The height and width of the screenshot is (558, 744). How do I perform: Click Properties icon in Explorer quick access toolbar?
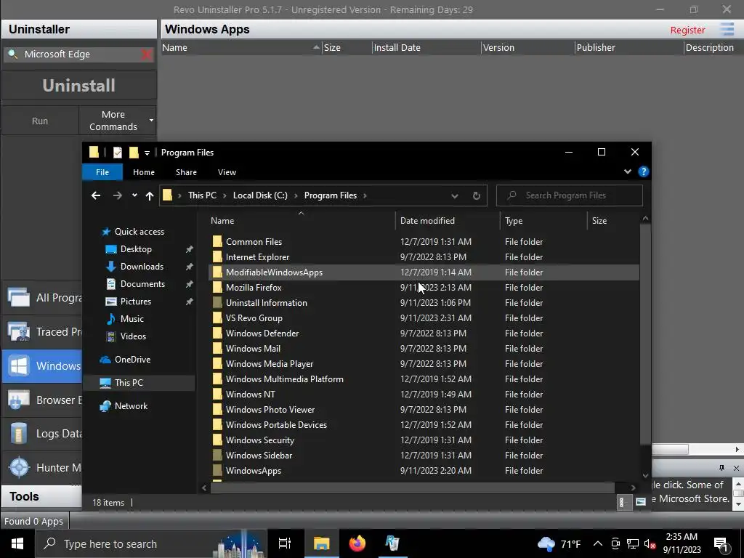117,153
